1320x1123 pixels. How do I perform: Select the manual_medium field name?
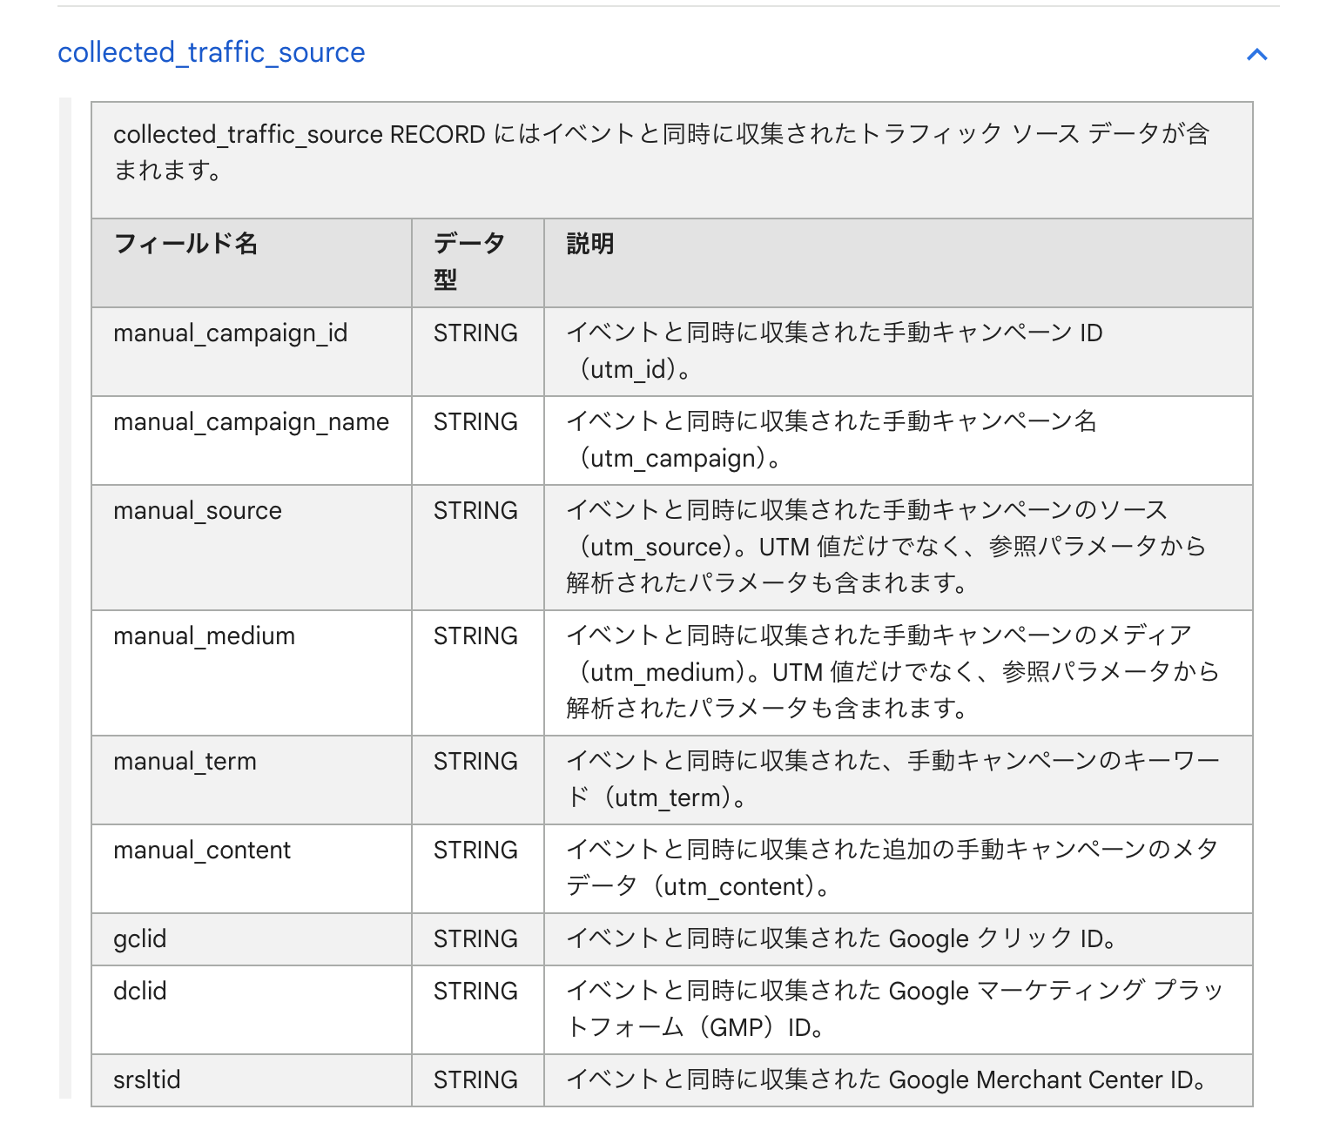pos(204,636)
